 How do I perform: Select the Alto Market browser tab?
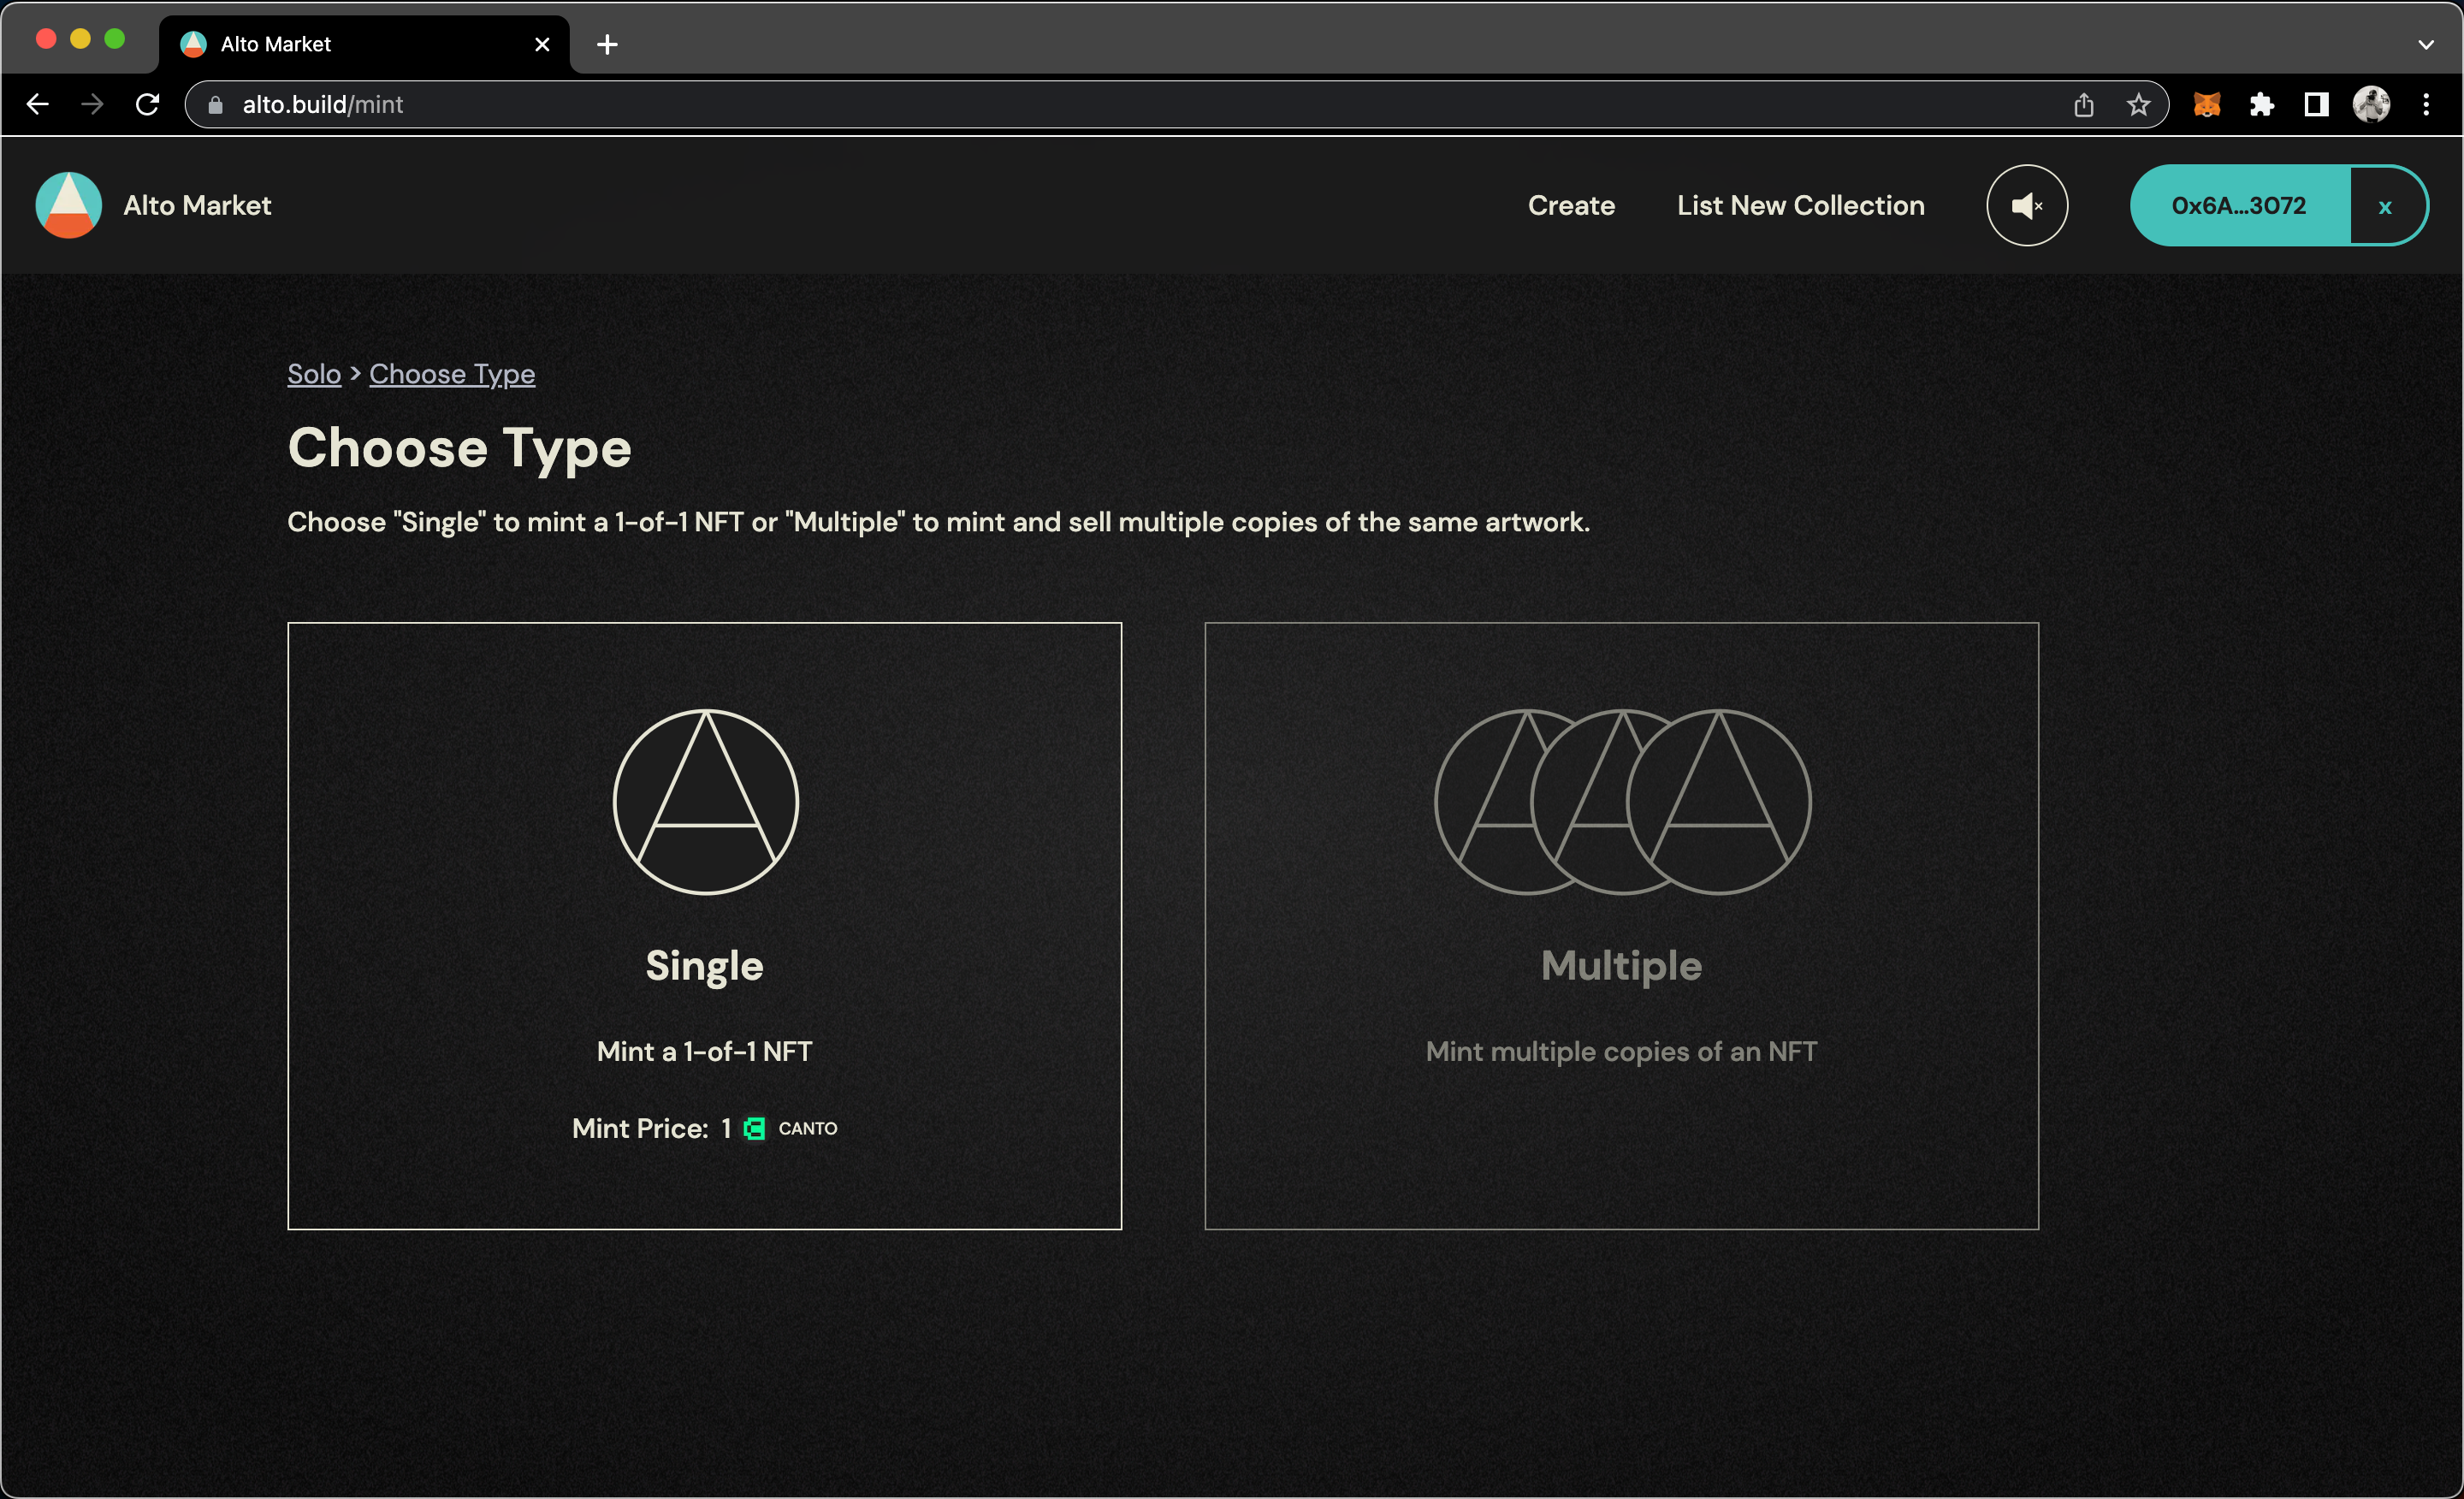click(364, 44)
